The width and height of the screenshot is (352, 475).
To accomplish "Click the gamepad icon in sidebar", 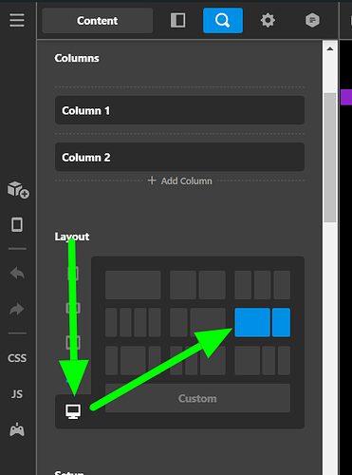I will coord(17,429).
